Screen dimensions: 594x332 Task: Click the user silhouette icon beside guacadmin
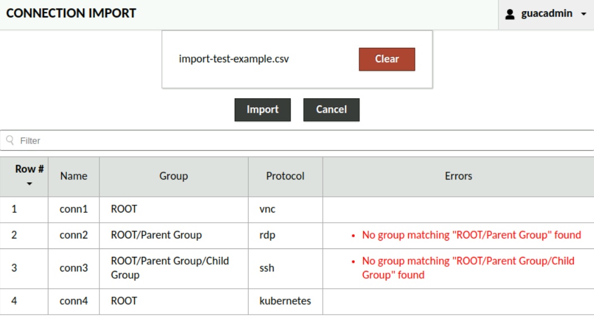click(x=510, y=14)
